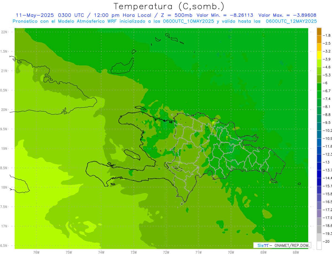Click the "-2.5" legend value
The height and width of the screenshot is (256, 332).
[x=327, y=43]
